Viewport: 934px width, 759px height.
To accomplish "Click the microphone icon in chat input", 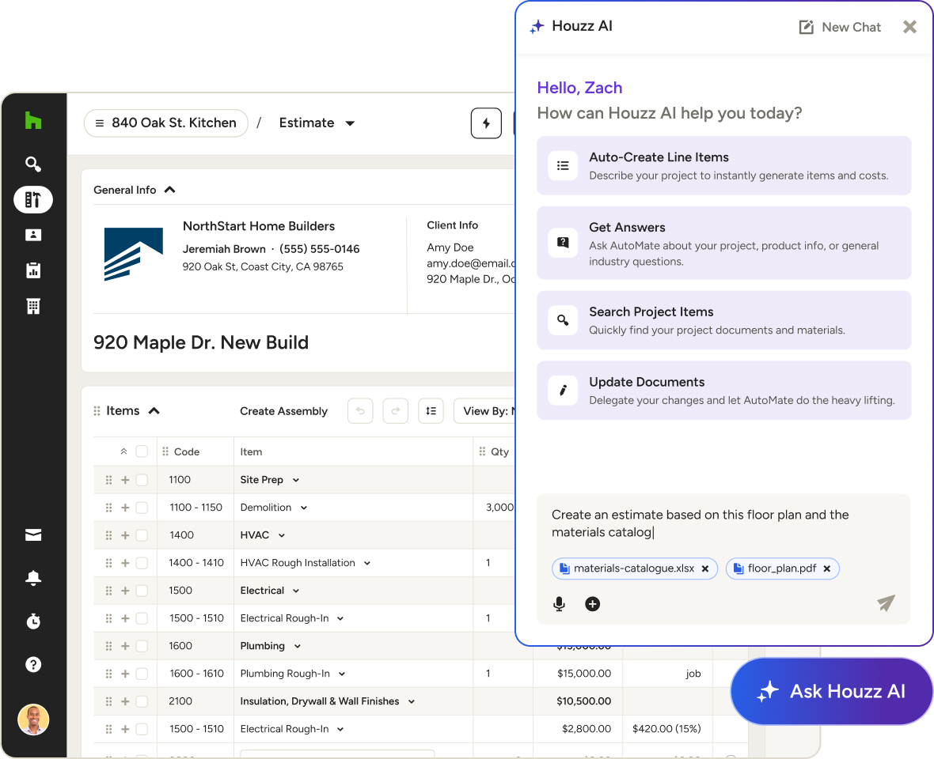I will 559,604.
